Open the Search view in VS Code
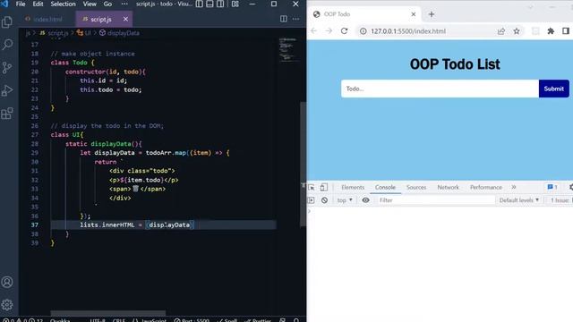This screenshot has height=322, width=573. (x=7, y=45)
